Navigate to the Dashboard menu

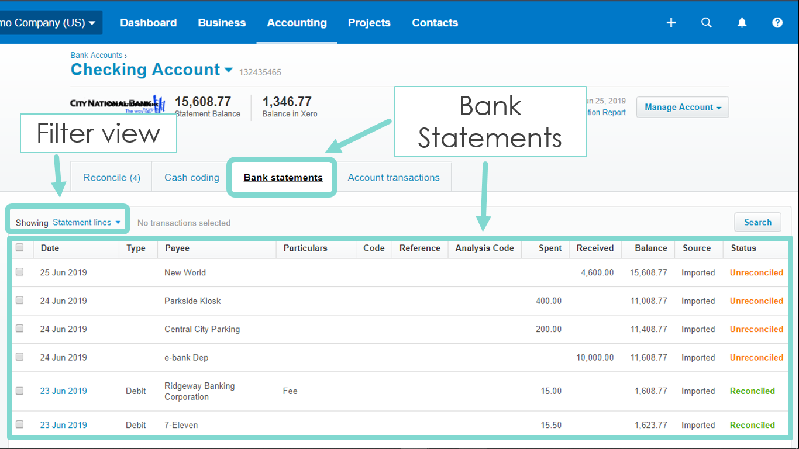[x=148, y=22]
